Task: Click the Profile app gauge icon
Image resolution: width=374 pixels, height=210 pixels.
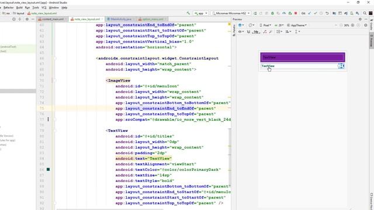Action: point(284,13)
